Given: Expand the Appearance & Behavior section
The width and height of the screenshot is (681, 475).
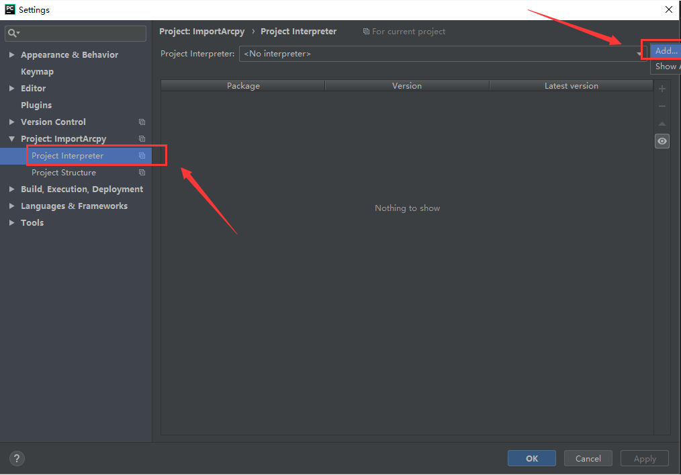Looking at the screenshot, I should [x=11, y=55].
